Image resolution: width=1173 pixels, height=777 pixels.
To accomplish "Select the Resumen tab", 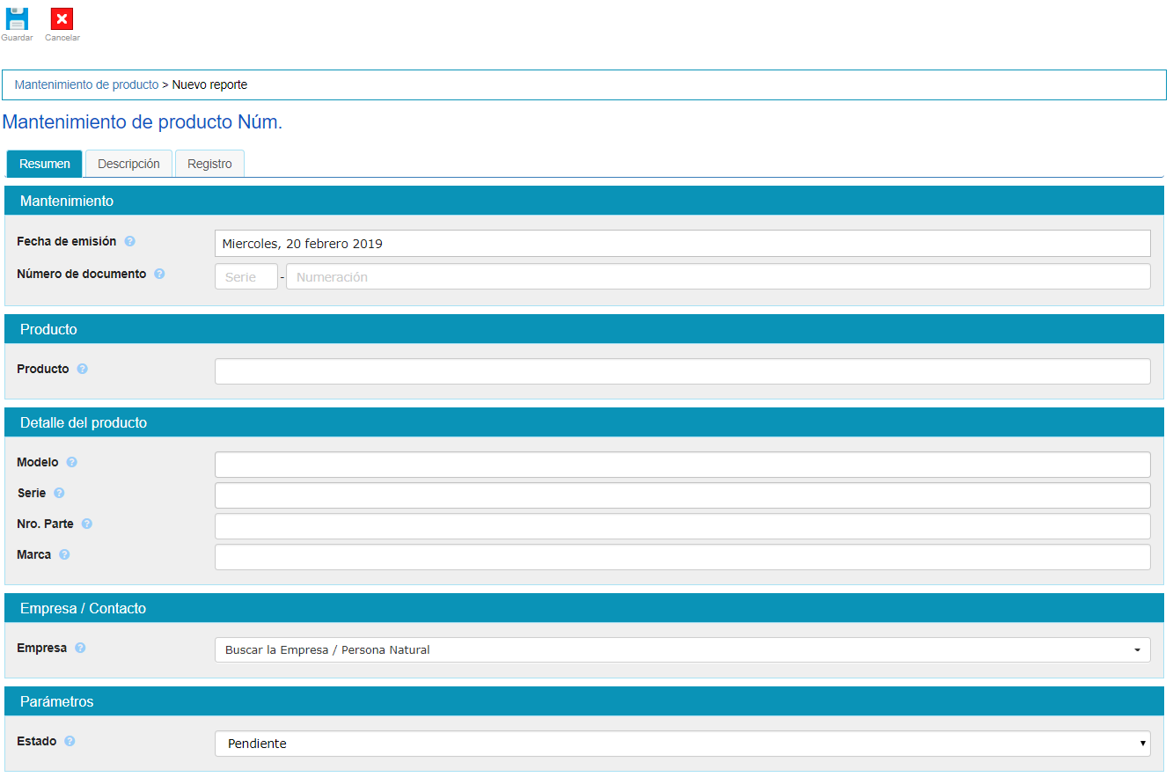I will [x=44, y=164].
